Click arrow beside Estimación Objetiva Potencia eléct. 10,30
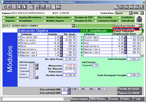 (x=61, y=43)
